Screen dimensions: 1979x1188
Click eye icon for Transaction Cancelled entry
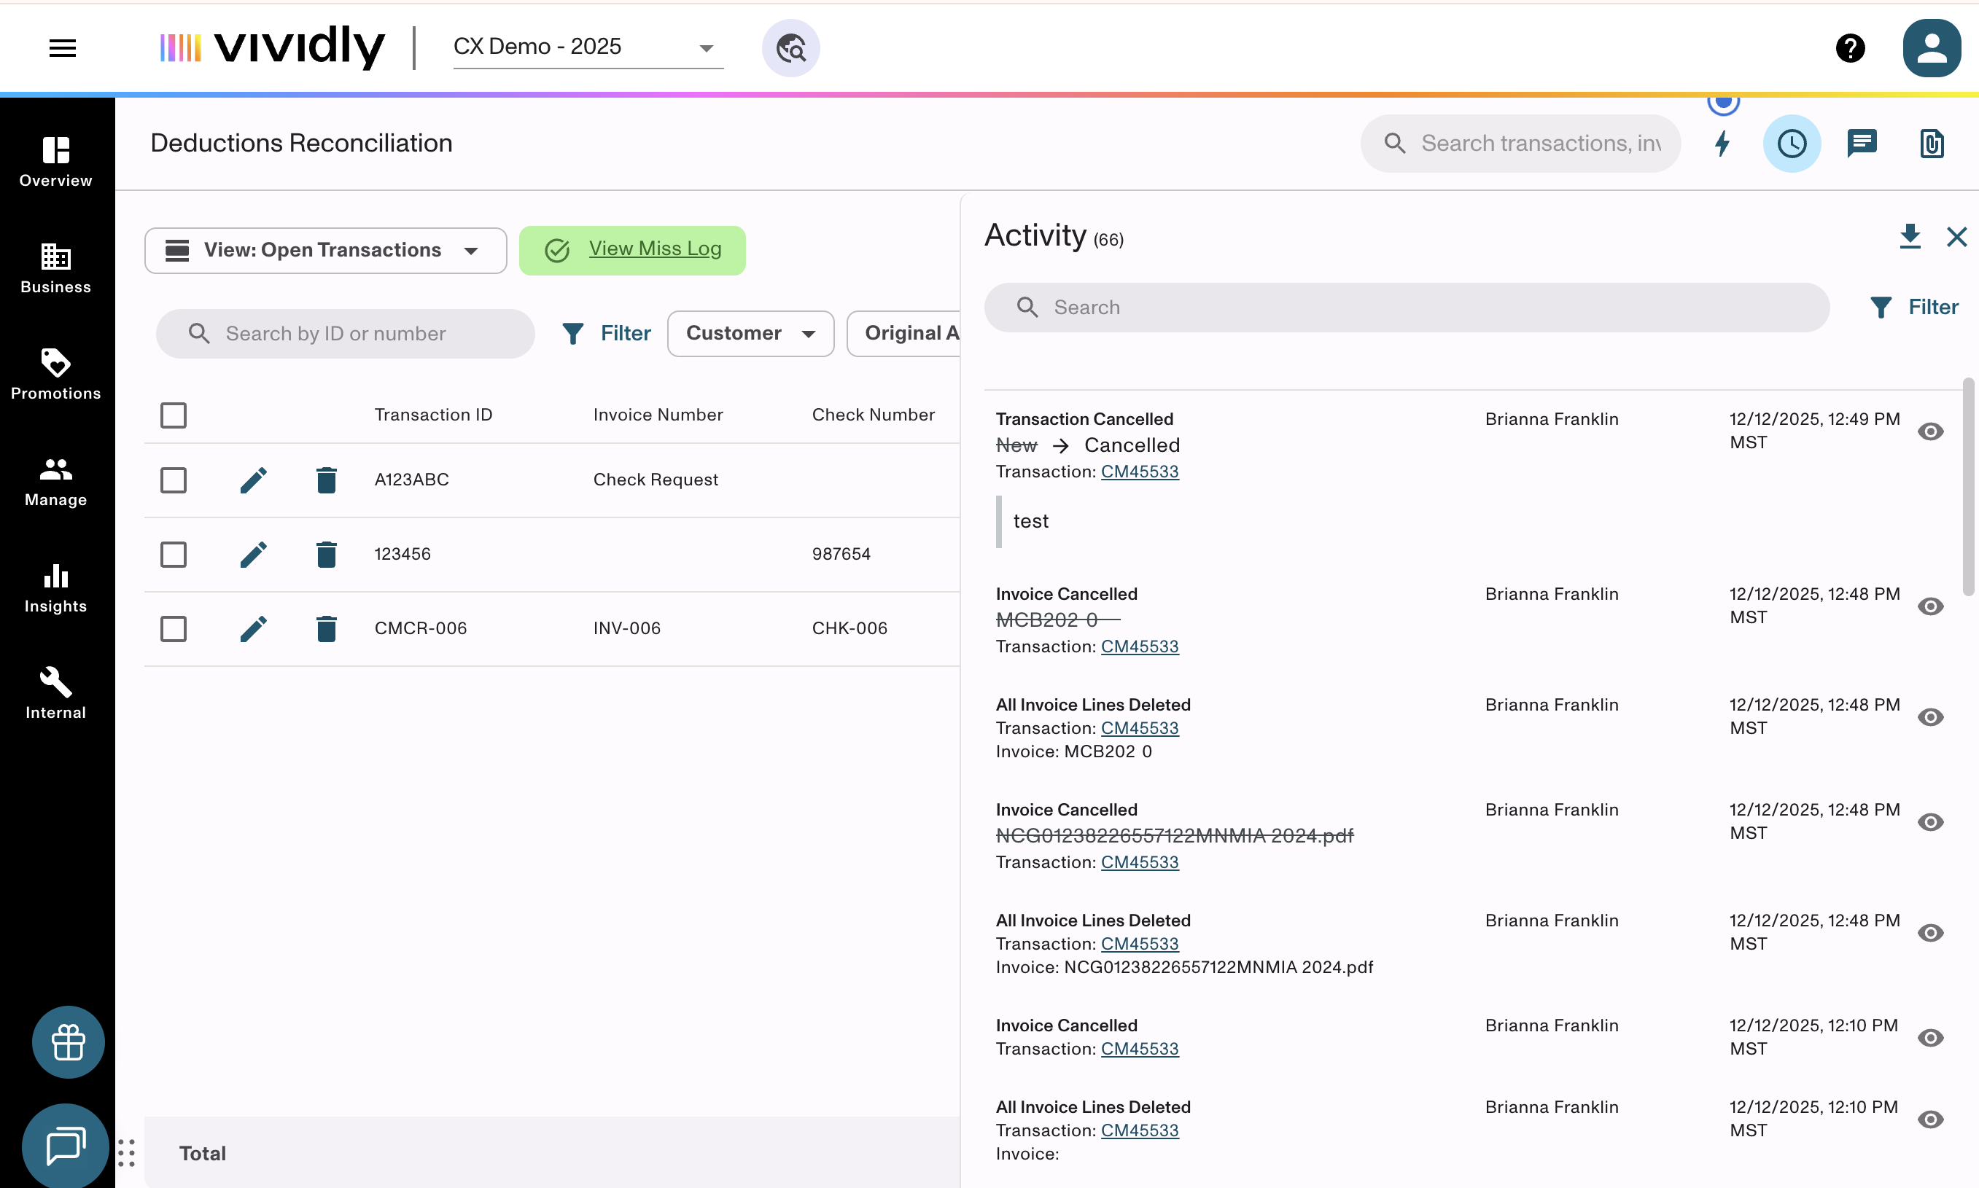coord(1930,431)
